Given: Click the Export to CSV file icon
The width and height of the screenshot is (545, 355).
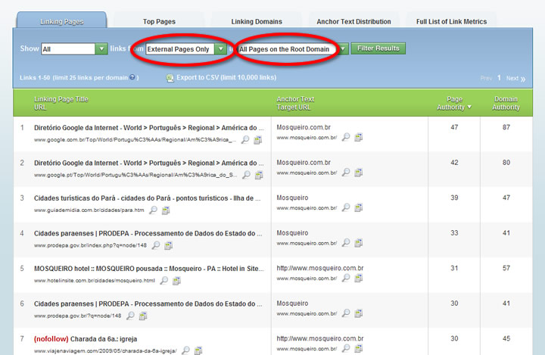Looking at the screenshot, I should [170, 78].
